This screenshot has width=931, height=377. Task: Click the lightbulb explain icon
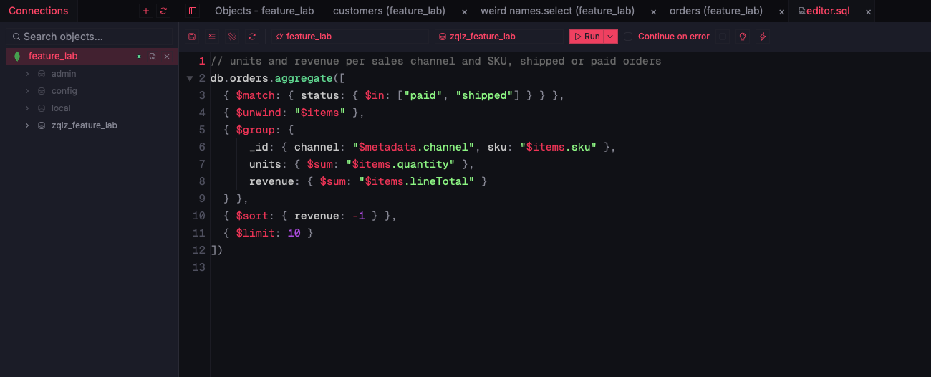tap(743, 37)
